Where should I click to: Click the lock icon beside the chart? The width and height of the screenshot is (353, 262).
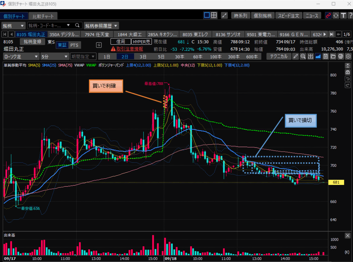[348, 72]
